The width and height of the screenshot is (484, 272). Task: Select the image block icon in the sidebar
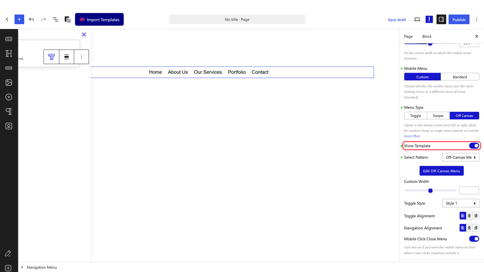point(9,83)
